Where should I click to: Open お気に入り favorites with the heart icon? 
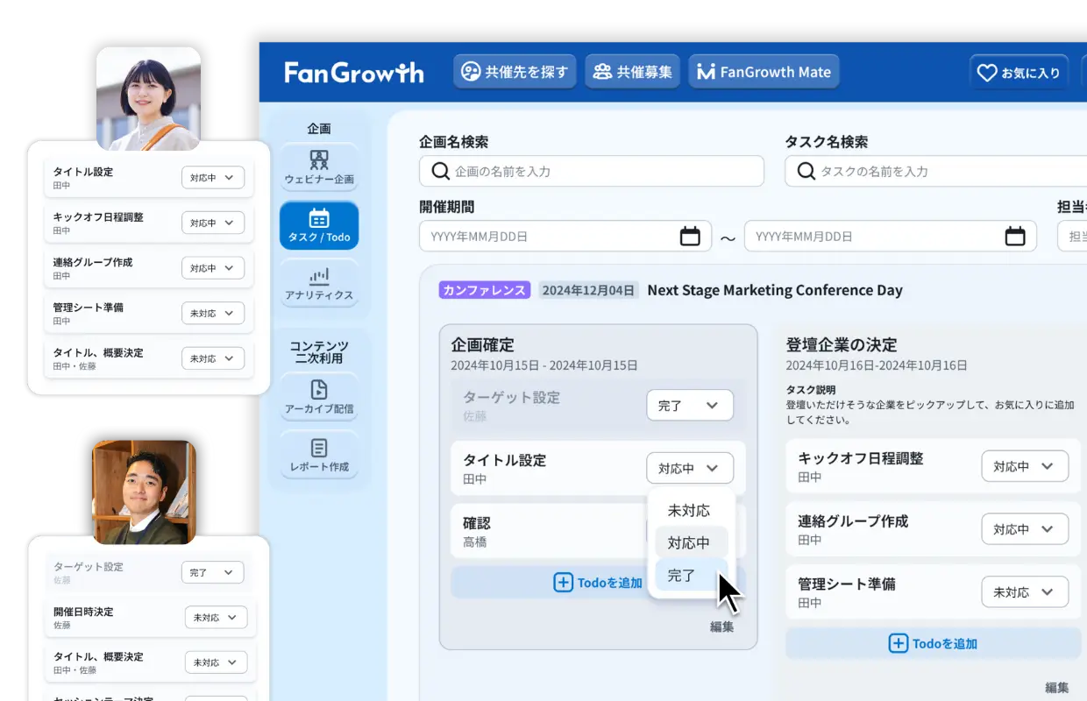point(1020,73)
